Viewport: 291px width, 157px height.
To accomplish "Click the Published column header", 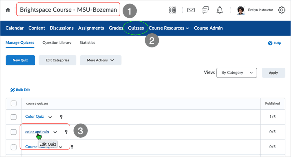I will coord(272,103).
